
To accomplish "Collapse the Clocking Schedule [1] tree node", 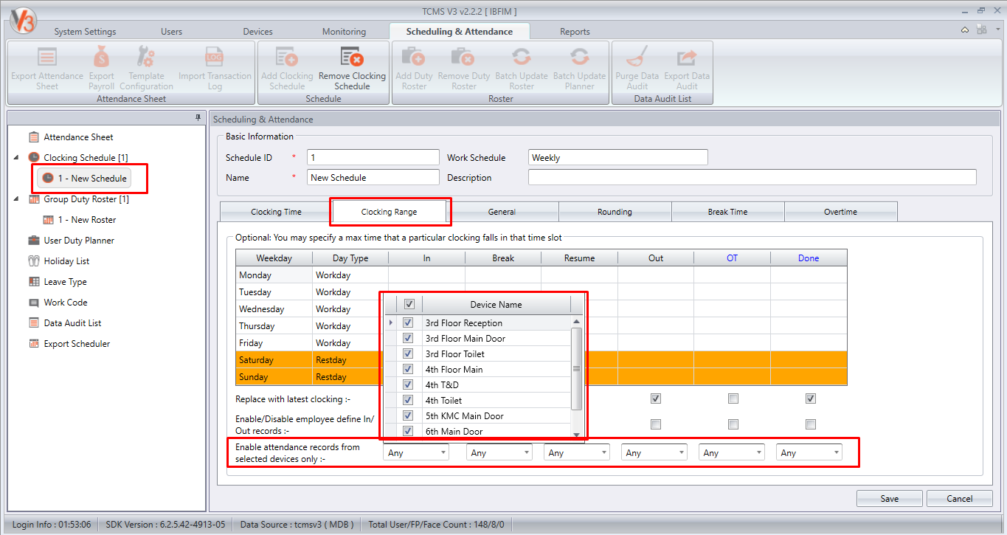I will point(16,157).
